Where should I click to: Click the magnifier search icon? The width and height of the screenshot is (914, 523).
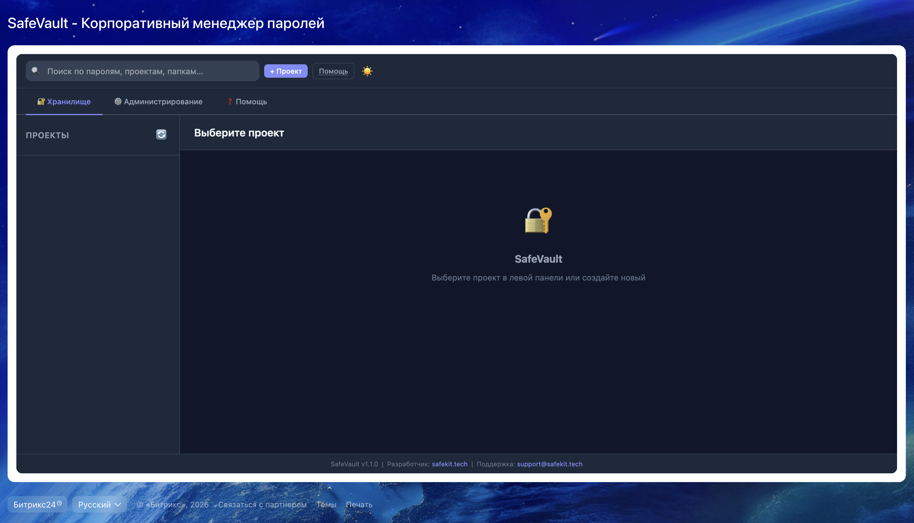35,71
